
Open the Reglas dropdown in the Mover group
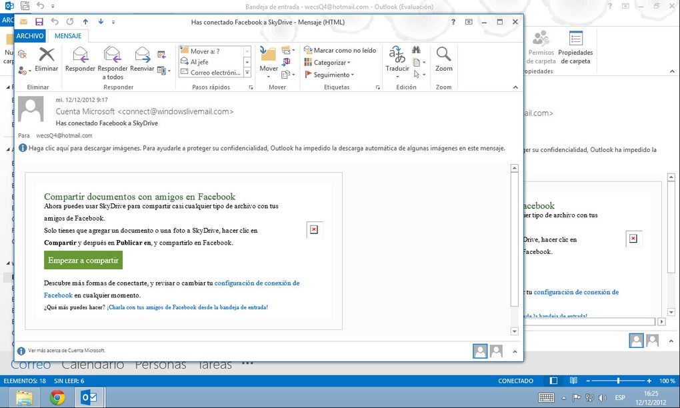[x=288, y=50]
